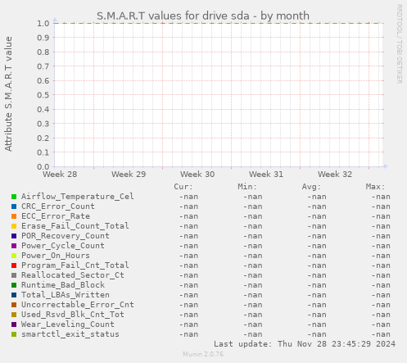Select the Uncorrectable_Error_Cnt legend label
Screen dimensions: 407x363
[x=78, y=305]
